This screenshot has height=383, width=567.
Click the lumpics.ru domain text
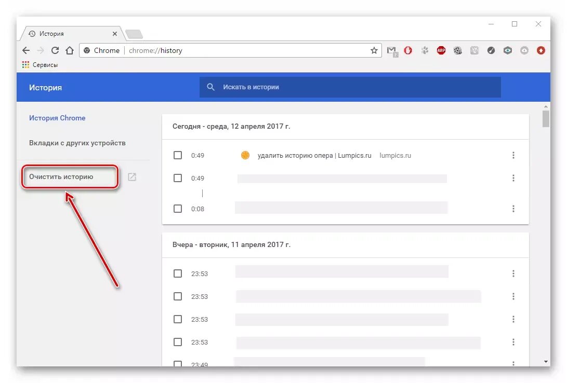(x=395, y=156)
